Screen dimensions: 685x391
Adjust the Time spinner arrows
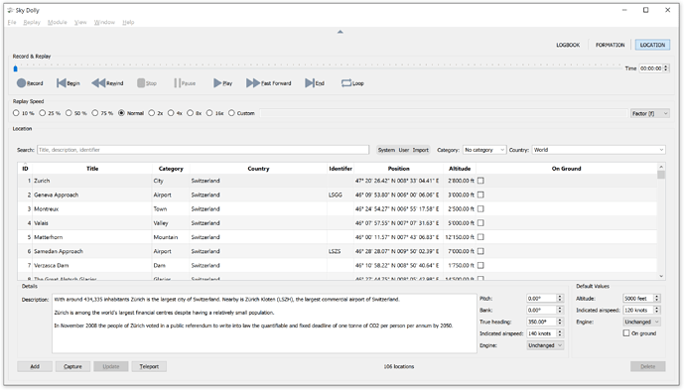tap(666, 68)
